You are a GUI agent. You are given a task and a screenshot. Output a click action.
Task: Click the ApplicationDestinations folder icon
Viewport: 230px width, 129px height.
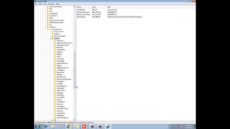(x=55, y=43)
